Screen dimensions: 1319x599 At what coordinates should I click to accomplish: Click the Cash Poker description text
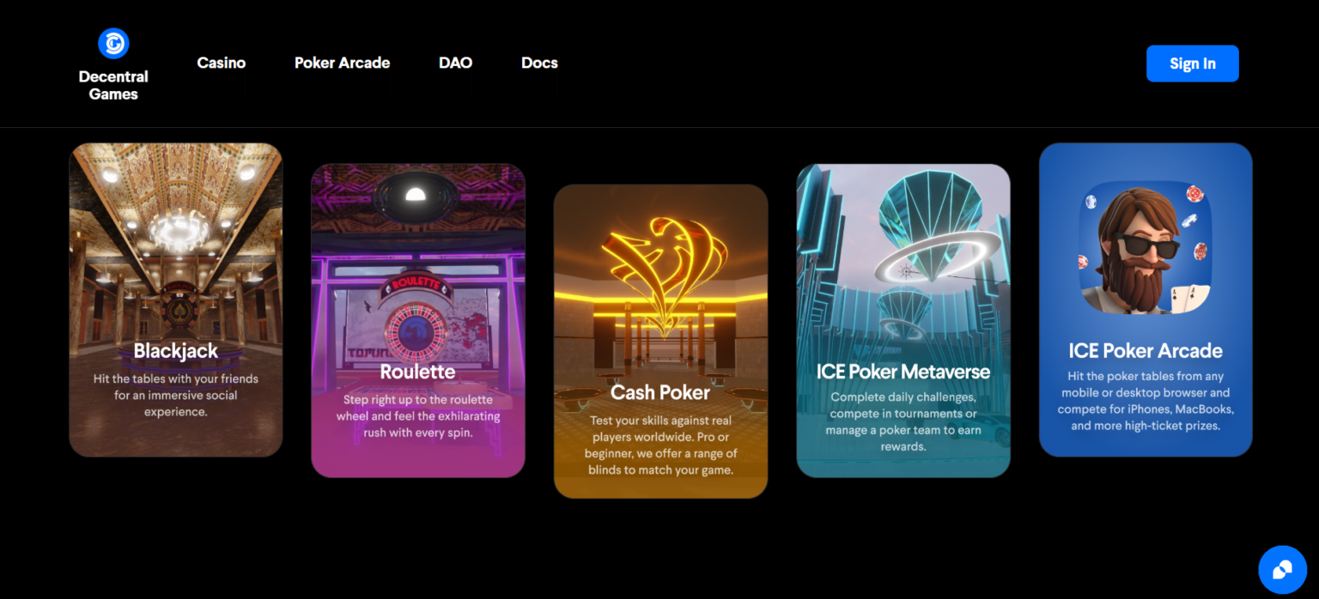coord(660,445)
